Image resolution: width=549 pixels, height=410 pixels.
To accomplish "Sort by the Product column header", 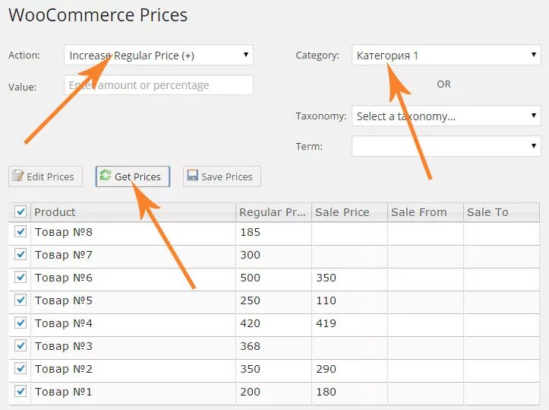I will click(134, 212).
